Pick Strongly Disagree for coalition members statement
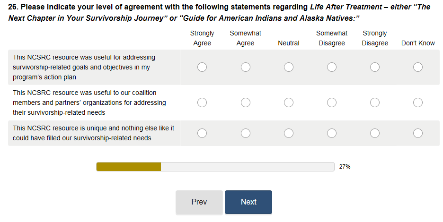443x222 pixels. coord(375,102)
